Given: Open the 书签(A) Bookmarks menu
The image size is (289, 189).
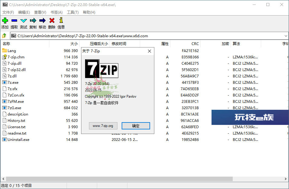Looking at the screenshot, I should click(56, 12).
